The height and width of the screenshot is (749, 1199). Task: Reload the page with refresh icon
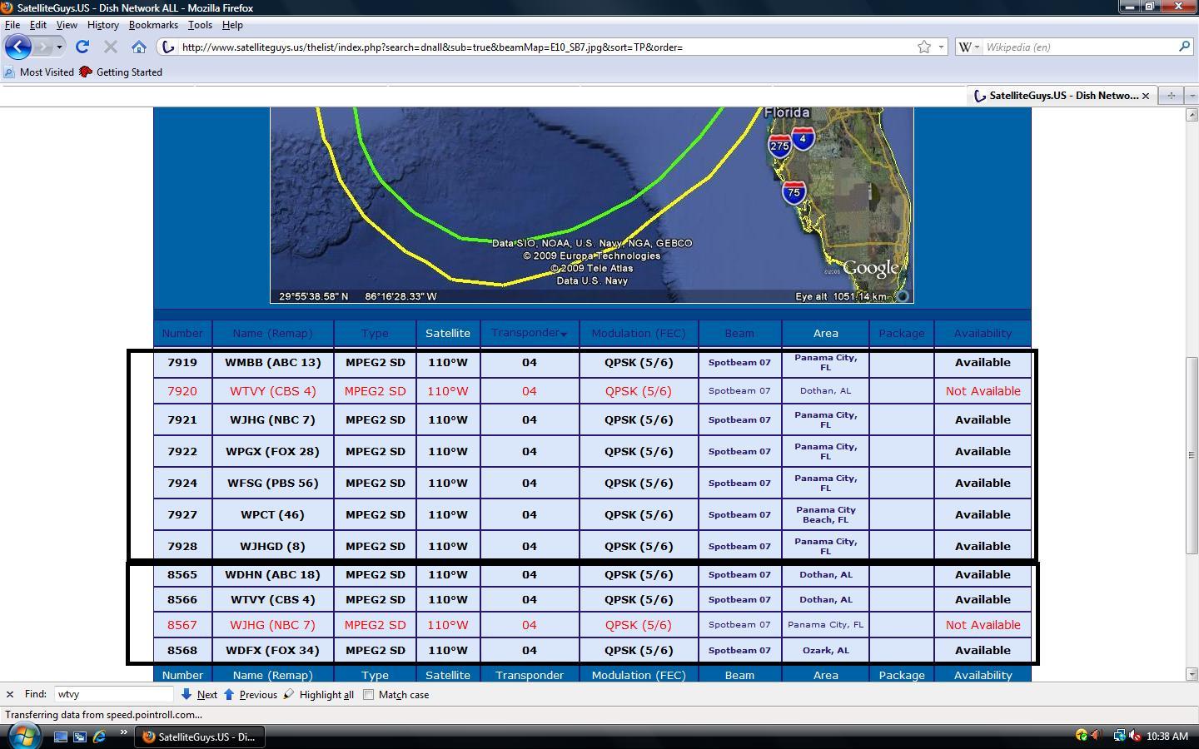(x=82, y=47)
